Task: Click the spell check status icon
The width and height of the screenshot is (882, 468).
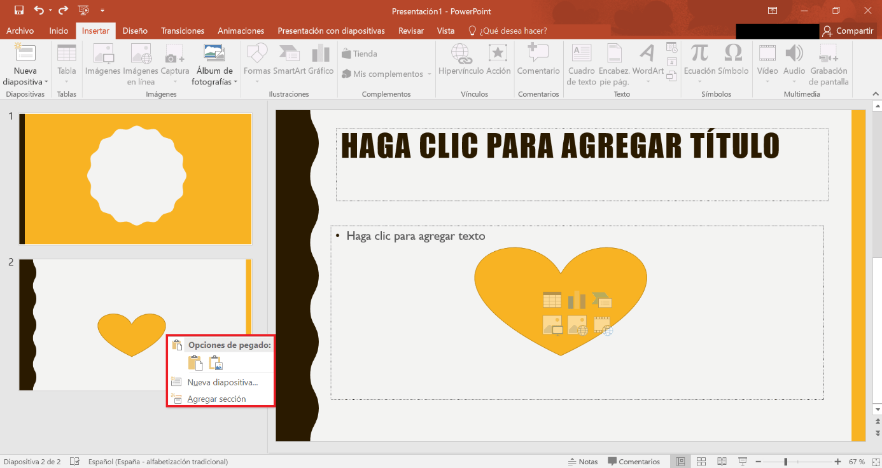Action: point(75,462)
